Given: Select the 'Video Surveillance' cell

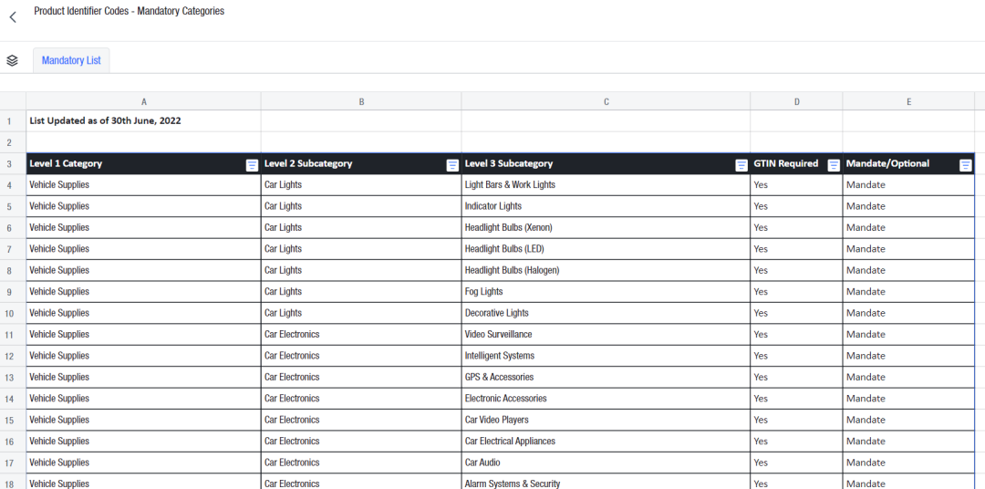Looking at the screenshot, I should coord(607,335).
